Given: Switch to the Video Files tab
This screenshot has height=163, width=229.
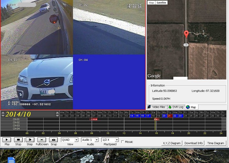Looking at the screenshot, I should coord(156,107).
